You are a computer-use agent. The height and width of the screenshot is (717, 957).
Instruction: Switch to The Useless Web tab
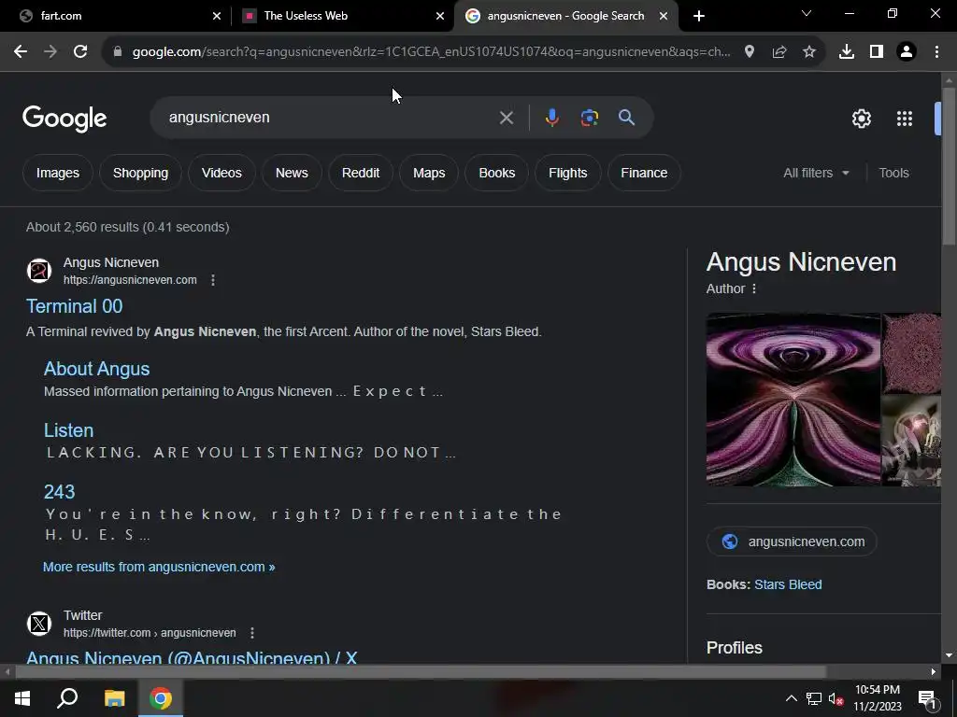[342, 16]
